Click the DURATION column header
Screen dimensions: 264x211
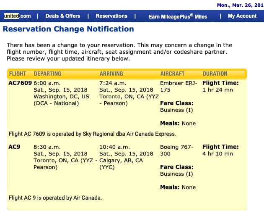click(x=215, y=74)
